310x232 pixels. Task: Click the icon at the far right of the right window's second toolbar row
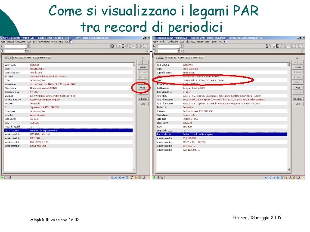tap(302, 51)
